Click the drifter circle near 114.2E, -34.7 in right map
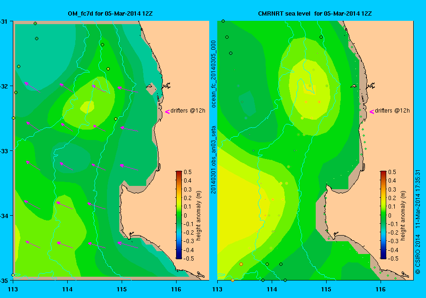The image size is (426, 298). point(281,264)
